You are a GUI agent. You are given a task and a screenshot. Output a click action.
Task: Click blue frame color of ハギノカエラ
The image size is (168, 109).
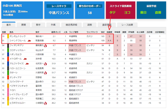click(x=8, y=54)
